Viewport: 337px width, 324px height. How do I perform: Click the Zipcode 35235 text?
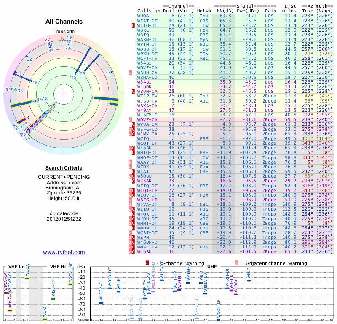pos(64,193)
